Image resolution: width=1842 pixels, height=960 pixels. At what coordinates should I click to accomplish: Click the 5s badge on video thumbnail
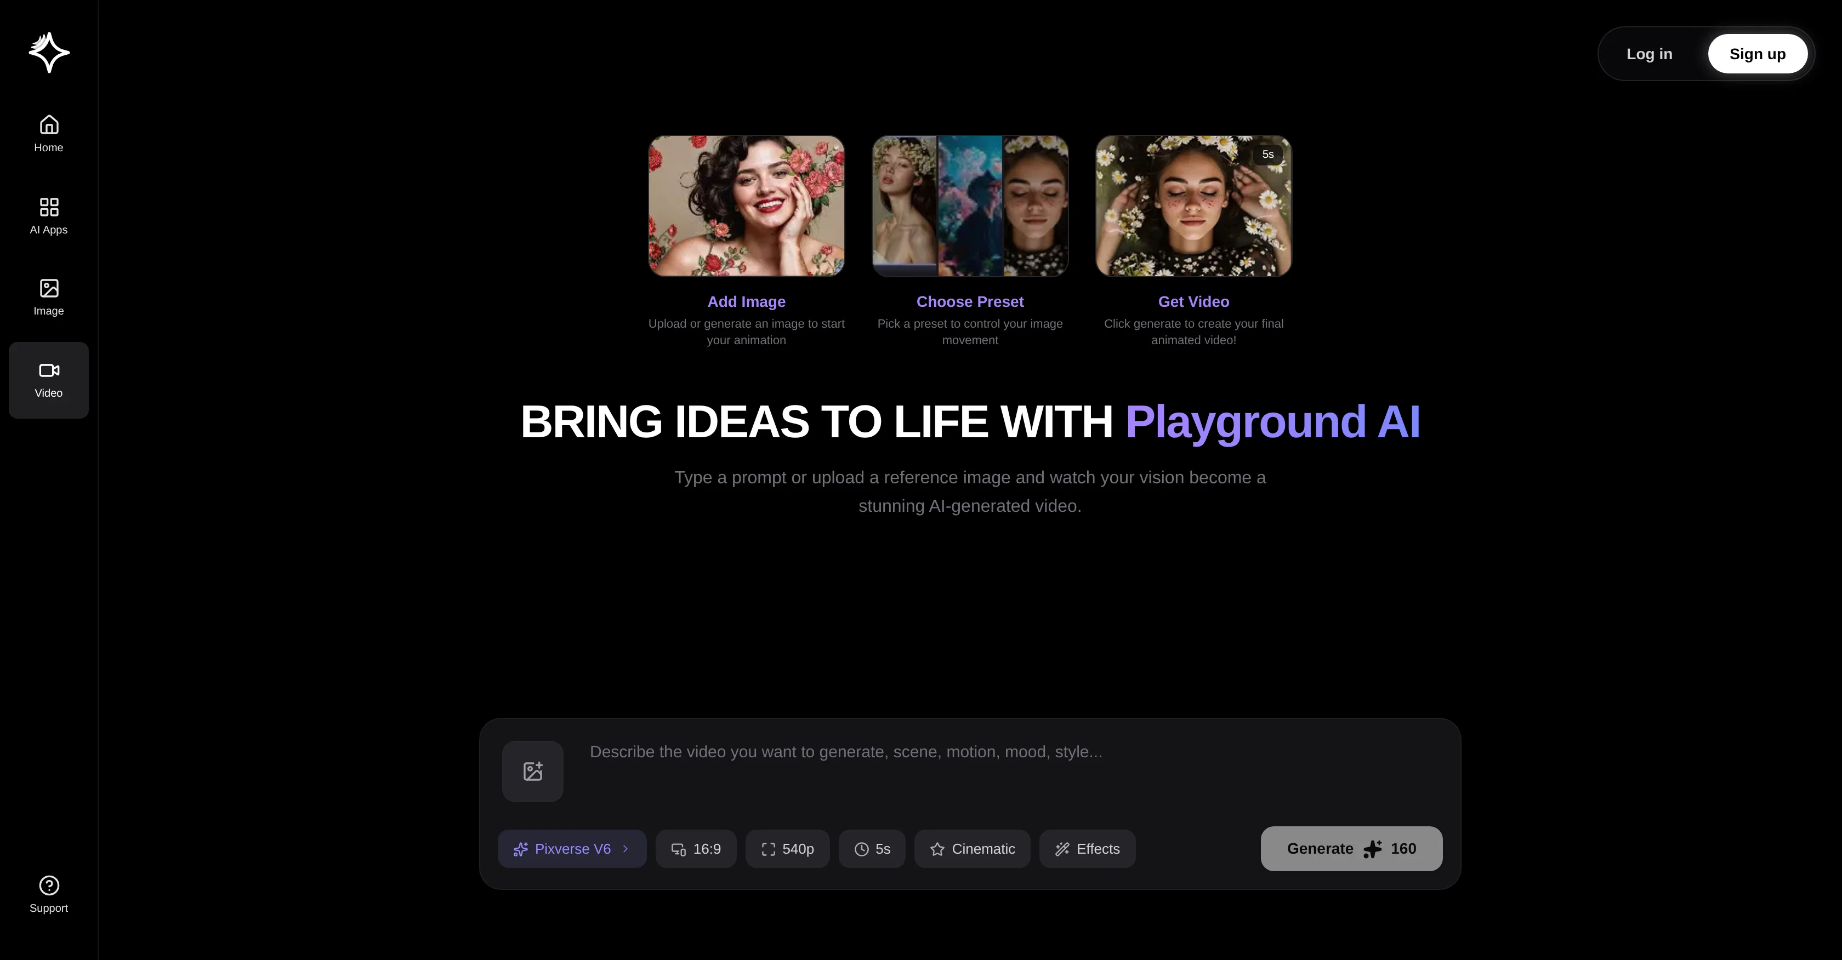pos(1268,155)
